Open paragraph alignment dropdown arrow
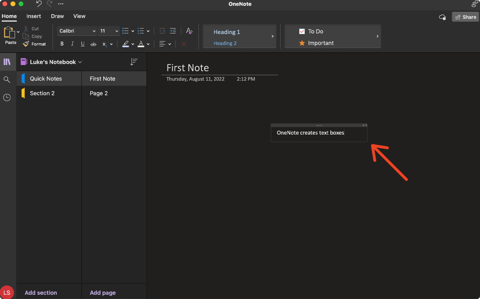This screenshot has height=299, width=480. [170, 44]
